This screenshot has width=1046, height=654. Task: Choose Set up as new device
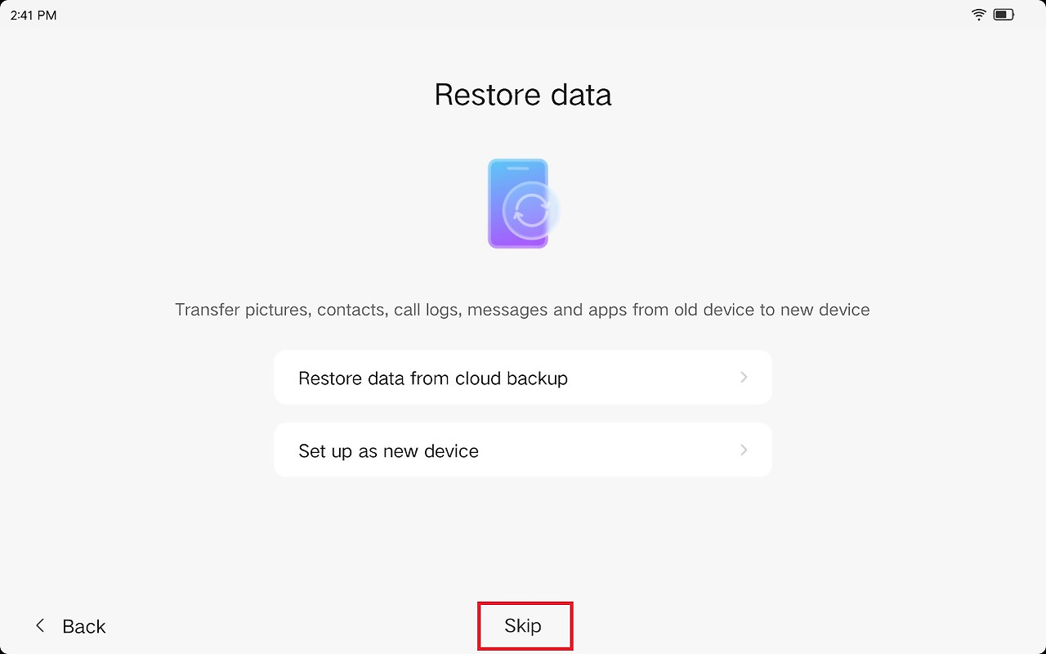pyautogui.click(x=523, y=450)
